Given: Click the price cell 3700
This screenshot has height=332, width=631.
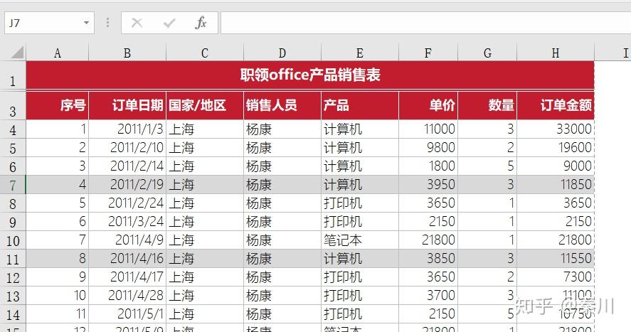Looking at the screenshot, I should point(428,296).
